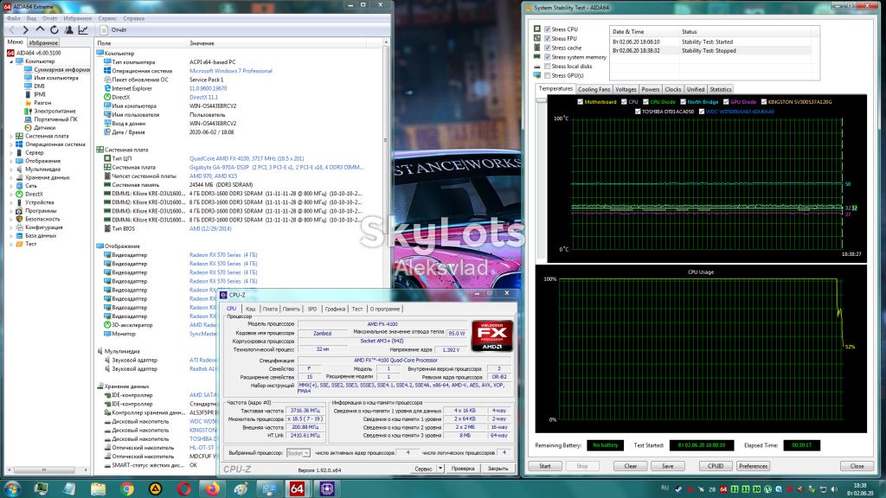Switch to Кэш tab in CPU-Z
The width and height of the screenshot is (886, 498).
click(250, 309)
